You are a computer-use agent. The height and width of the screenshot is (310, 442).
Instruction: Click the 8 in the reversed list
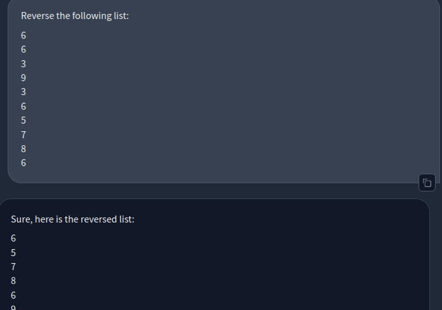click(13, 280)
